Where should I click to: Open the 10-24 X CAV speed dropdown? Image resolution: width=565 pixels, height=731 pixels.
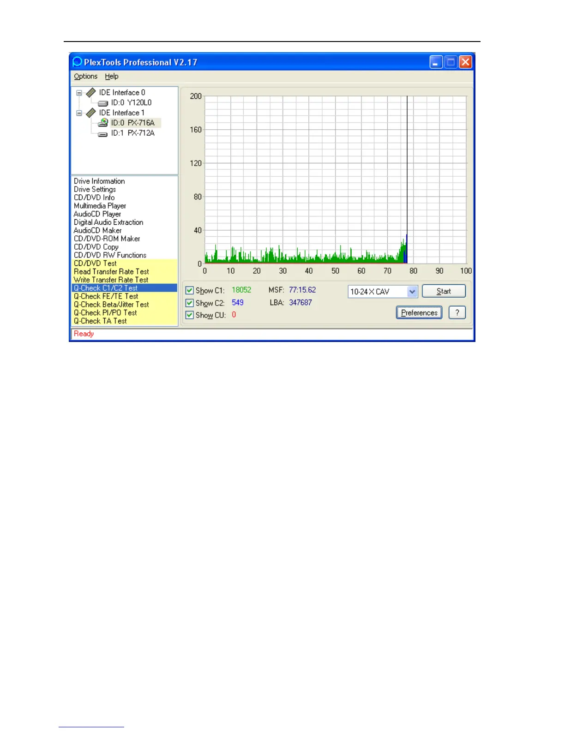(x=412, y=292)
